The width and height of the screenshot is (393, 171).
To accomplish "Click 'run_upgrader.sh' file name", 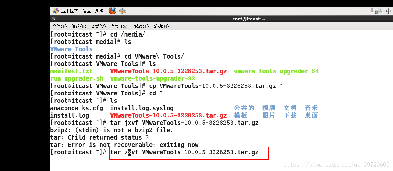I will (x=77, y=78).
